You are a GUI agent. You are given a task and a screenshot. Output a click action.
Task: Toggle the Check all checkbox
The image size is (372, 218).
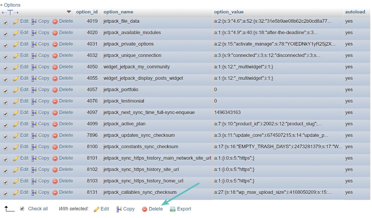coord(22,208)
